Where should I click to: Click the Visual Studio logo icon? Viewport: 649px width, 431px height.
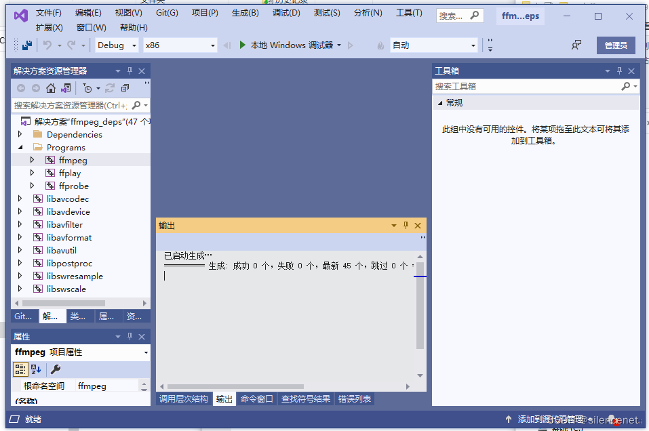(x=21, y=16)
